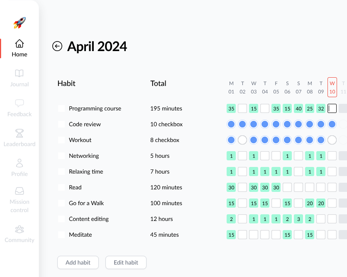The image size is (347, 277).
Task: Open Mission control inbox icon
Action: [x=20, y=191]
